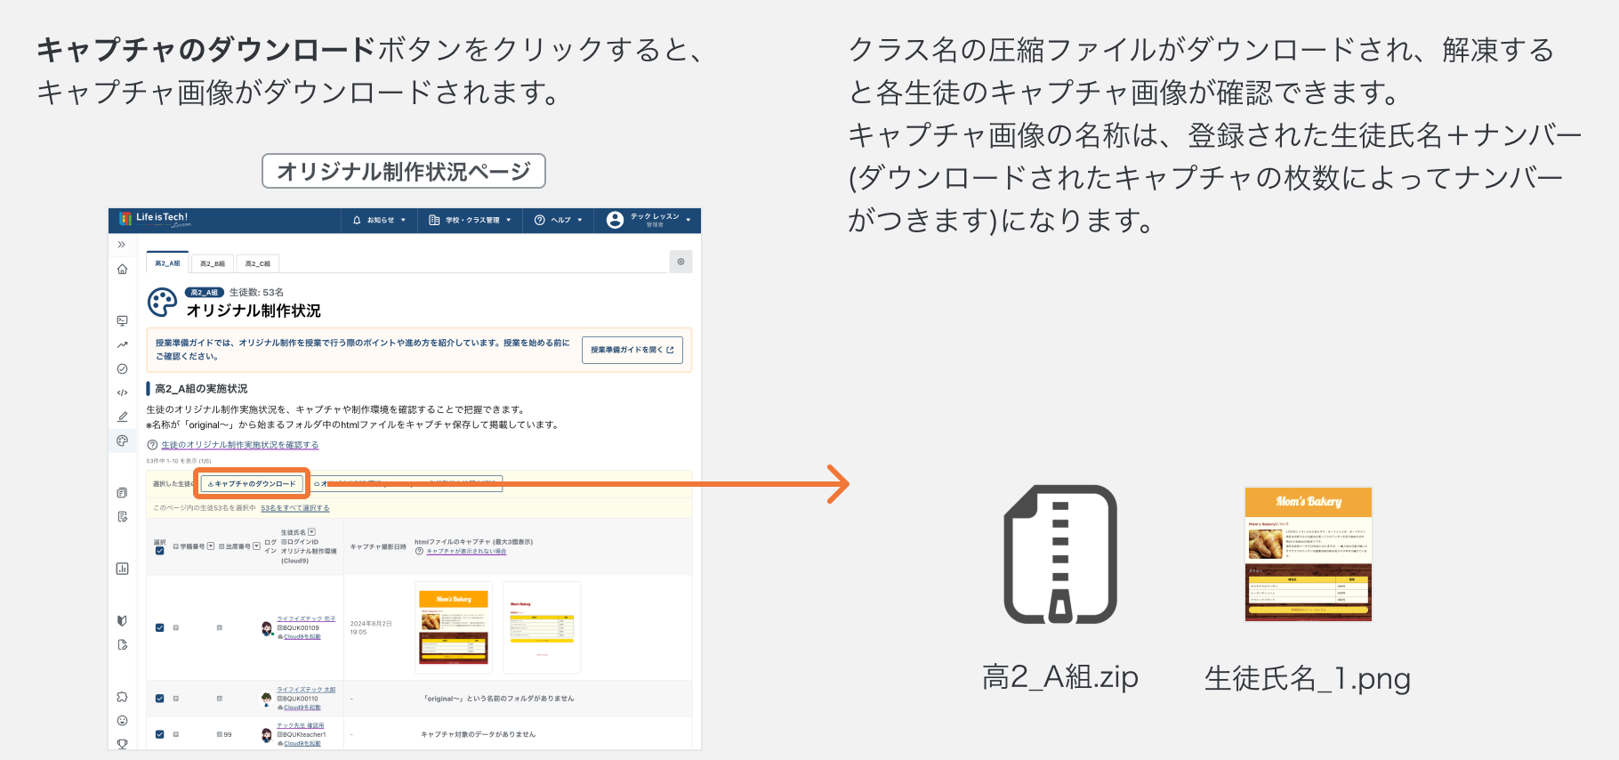The image size is (1619, 760).
Task: Click the message キャプチャ対象のデータがありません
Action: click(478, 734)
